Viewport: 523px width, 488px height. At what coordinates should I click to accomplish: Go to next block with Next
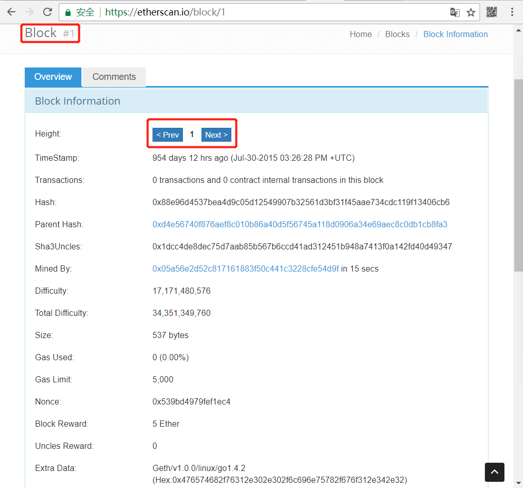[x=216, y=135]
